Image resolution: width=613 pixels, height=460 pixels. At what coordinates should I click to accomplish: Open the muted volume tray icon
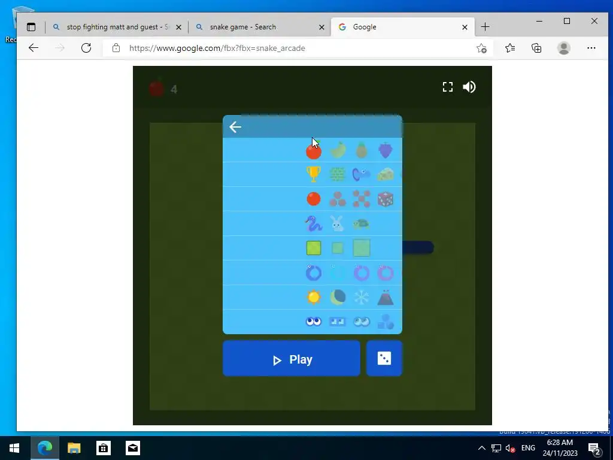click(510, 448)
